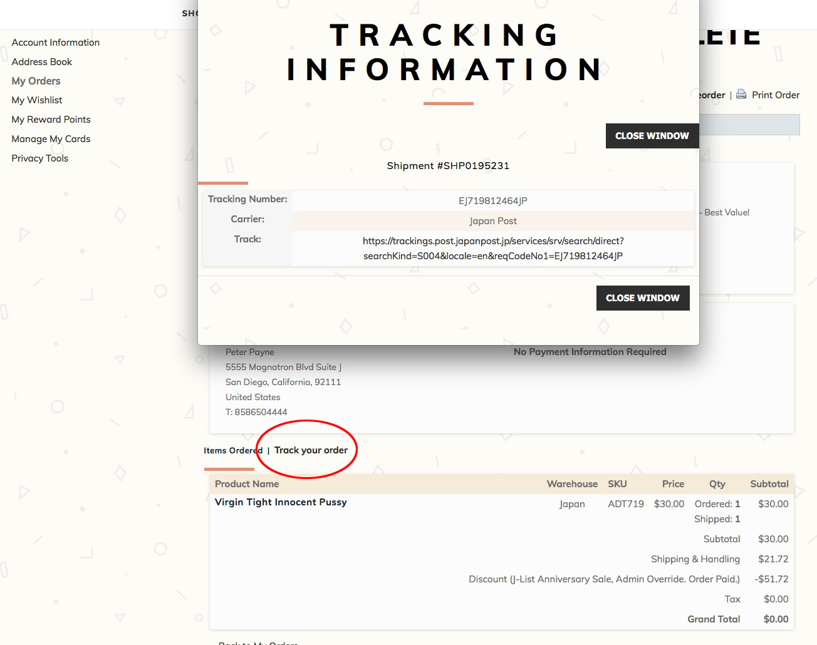Select the circled Track your order tab
The width and height of the screenshot is (817, 645).
pos(311,450)
